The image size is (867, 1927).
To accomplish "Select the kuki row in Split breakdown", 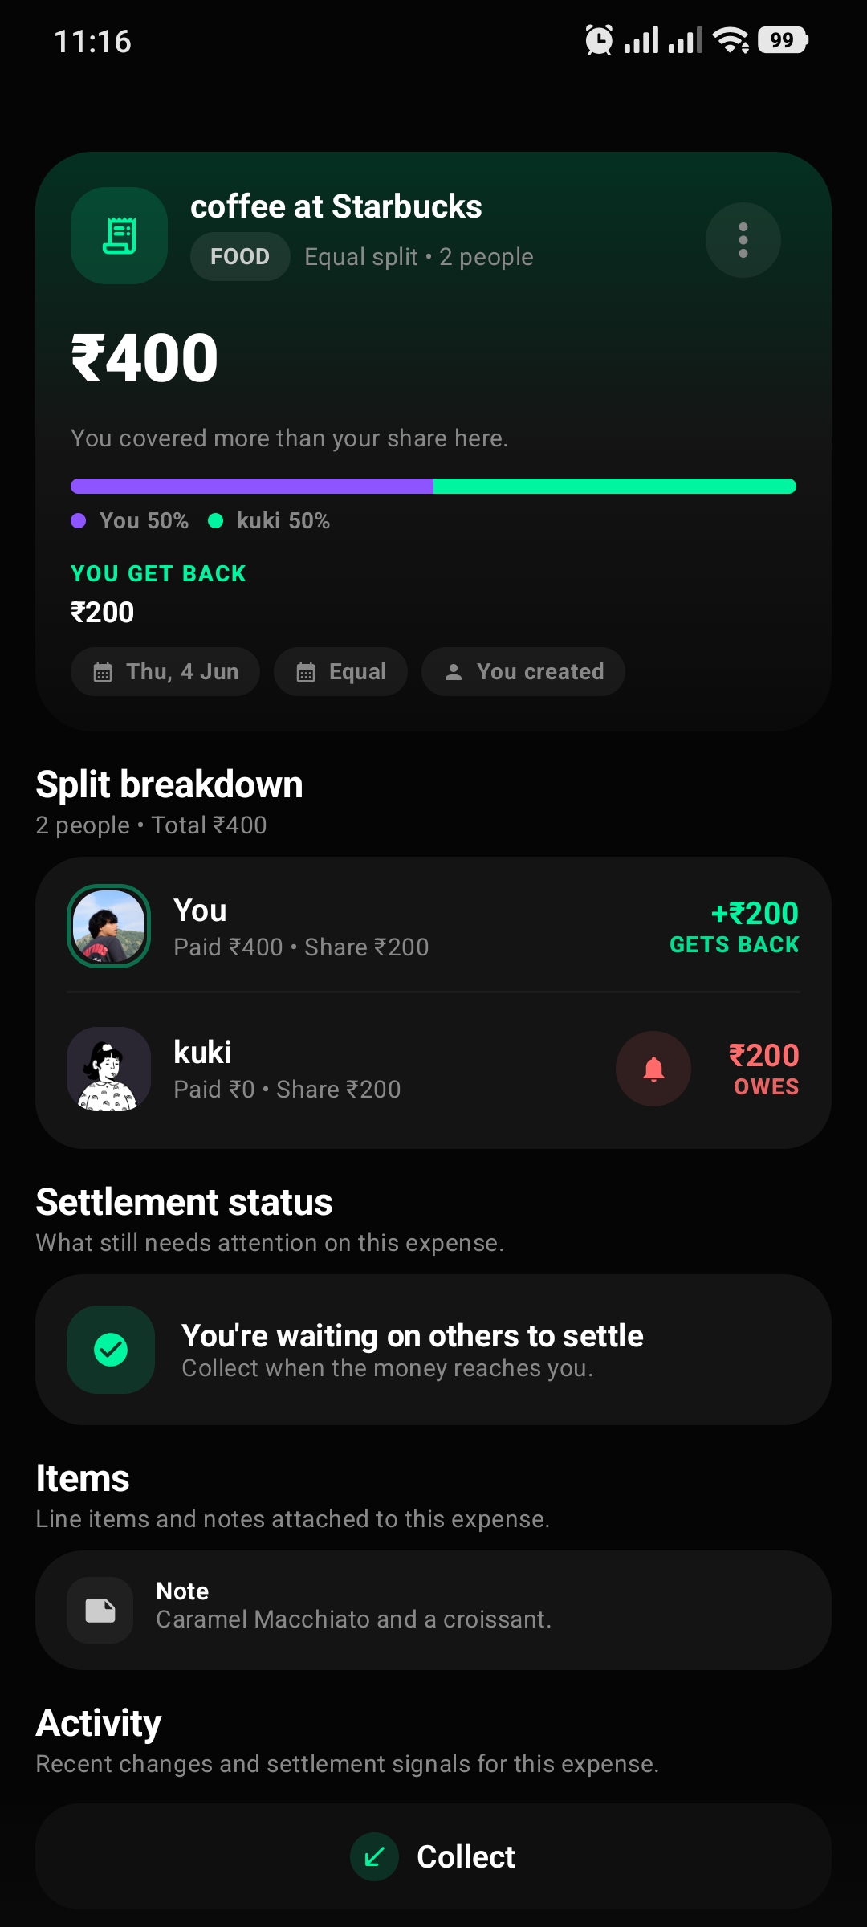I will pos(433,1069).
